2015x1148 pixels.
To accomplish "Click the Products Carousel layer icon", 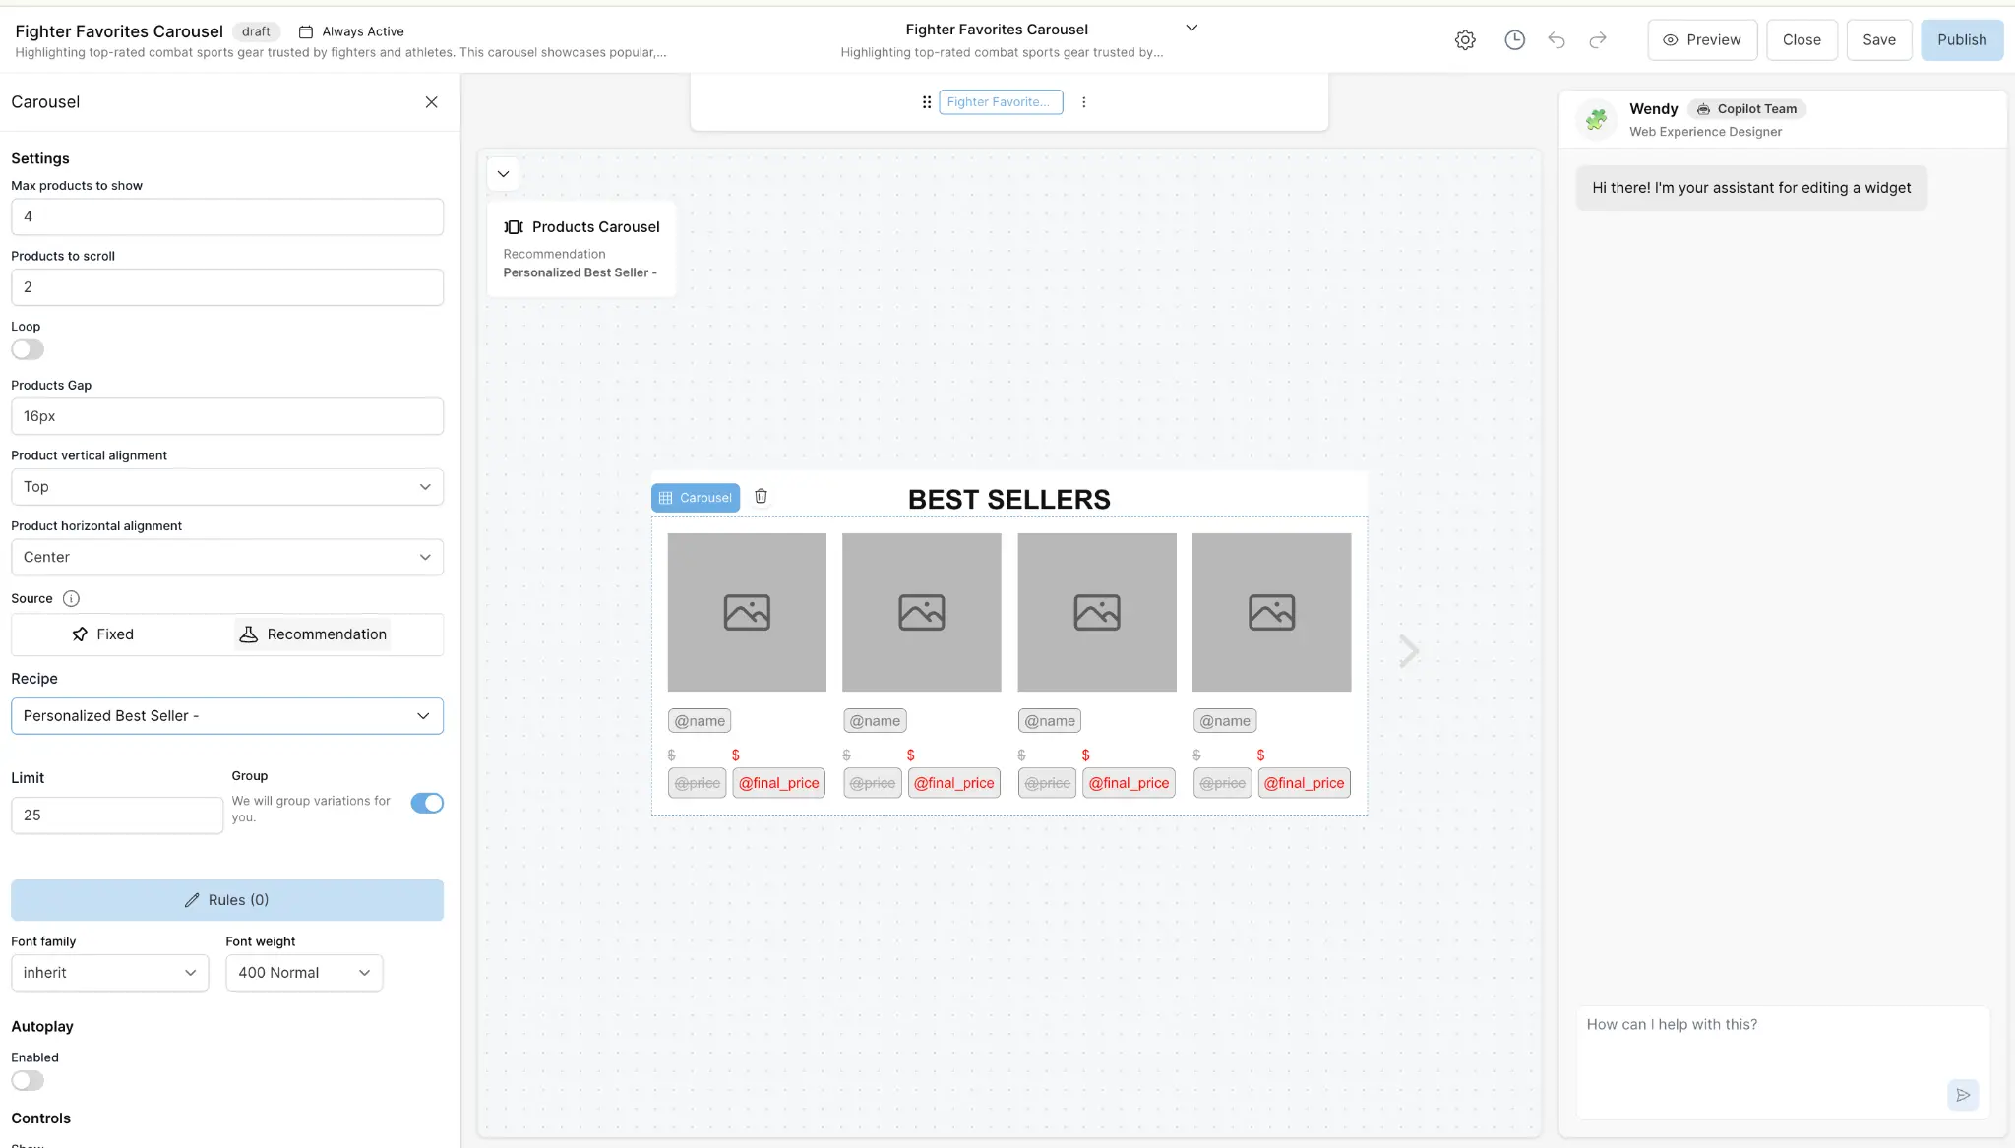I will coord(514,227).
